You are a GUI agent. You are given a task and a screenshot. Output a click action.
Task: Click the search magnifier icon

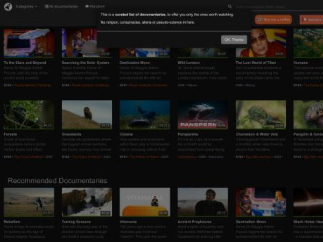[x=230, y=6]
